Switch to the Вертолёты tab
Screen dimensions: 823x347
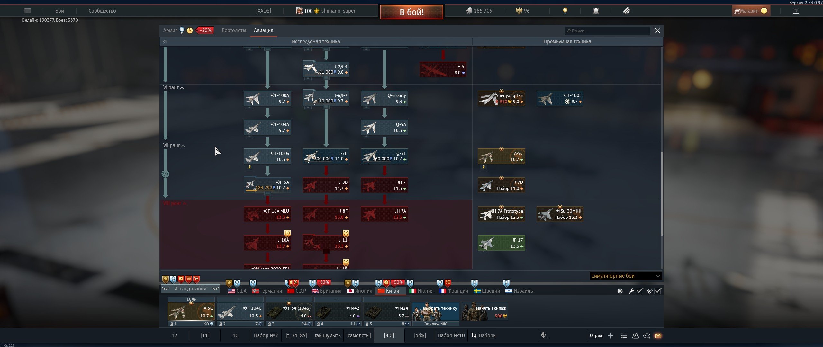tap(234, 31)
